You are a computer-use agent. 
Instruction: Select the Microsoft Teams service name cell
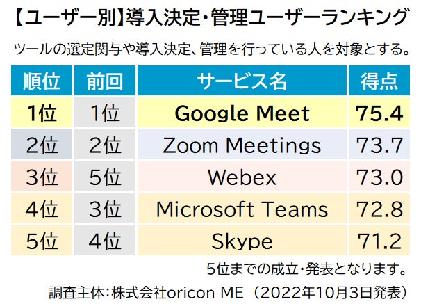(242, 208)
